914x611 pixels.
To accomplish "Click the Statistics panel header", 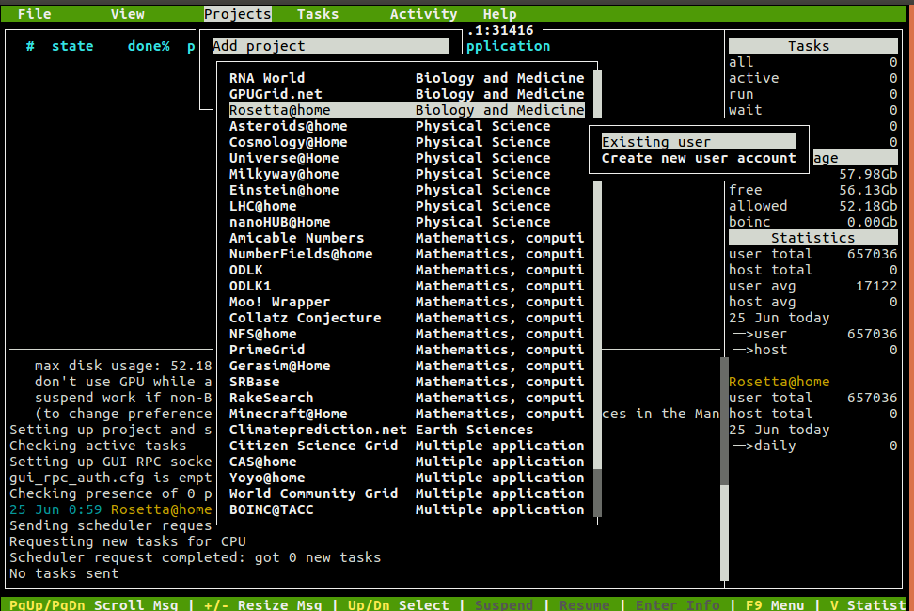I will 813,238.
